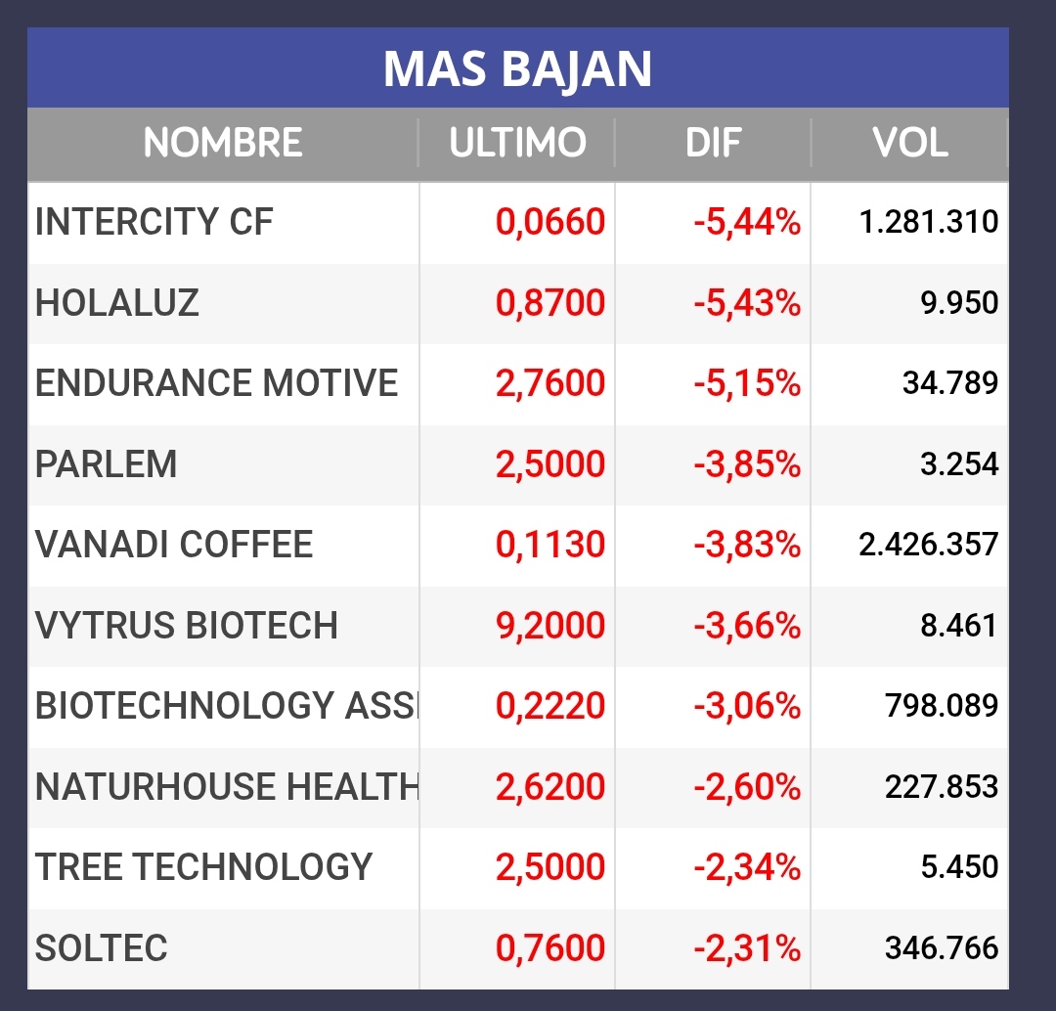
Task: Click the 0,0660 last price value
Action: coord(550,223)
